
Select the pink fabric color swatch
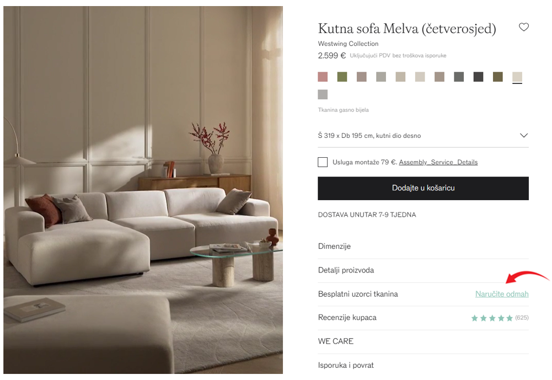[x=323, y=77]
